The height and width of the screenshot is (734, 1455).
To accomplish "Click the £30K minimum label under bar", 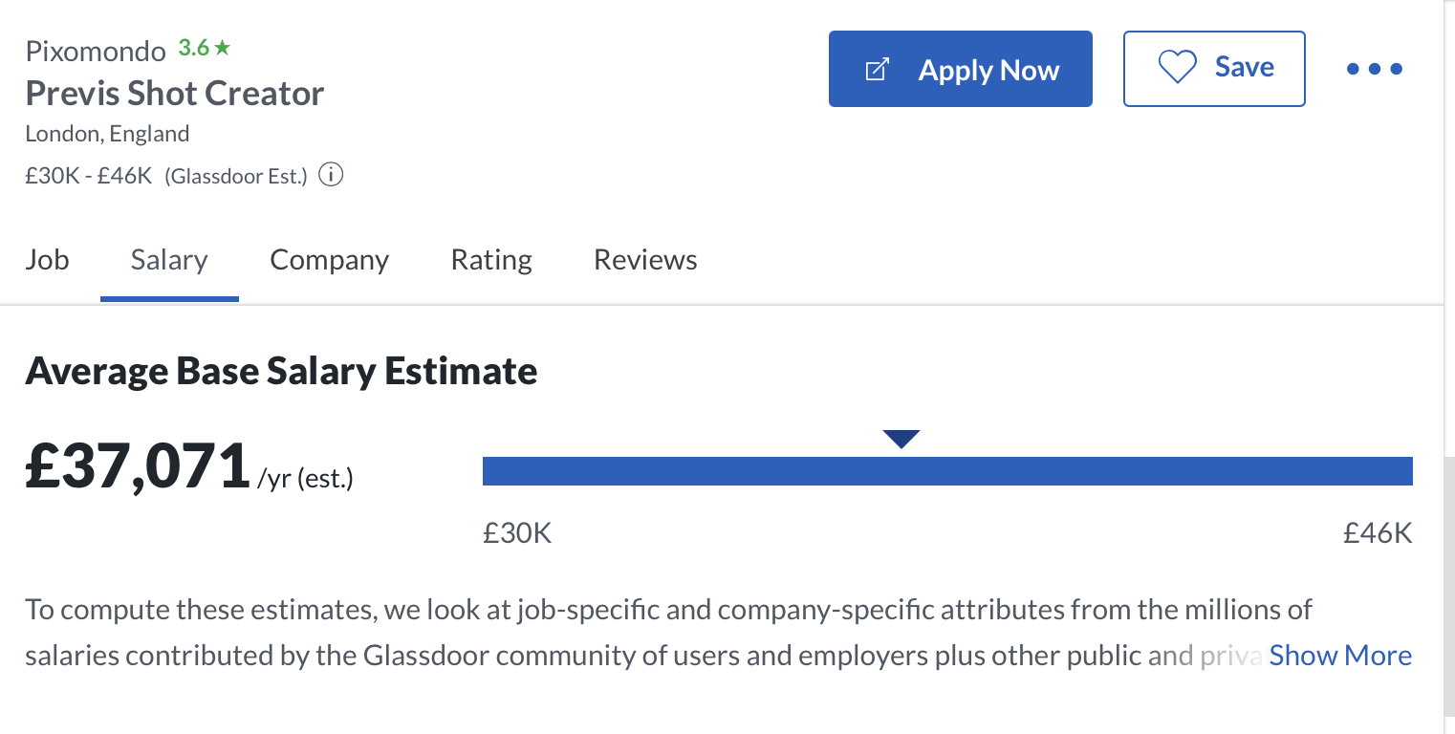I will (517, 533).
